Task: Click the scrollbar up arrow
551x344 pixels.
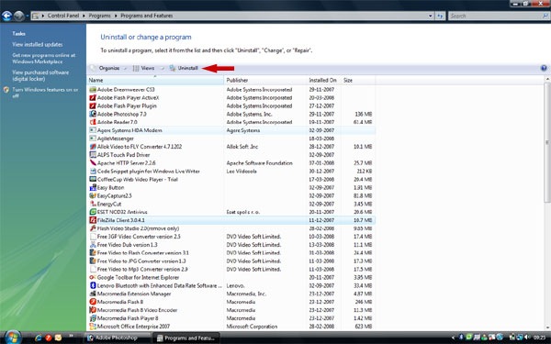Action: click(x=547, y=80)
